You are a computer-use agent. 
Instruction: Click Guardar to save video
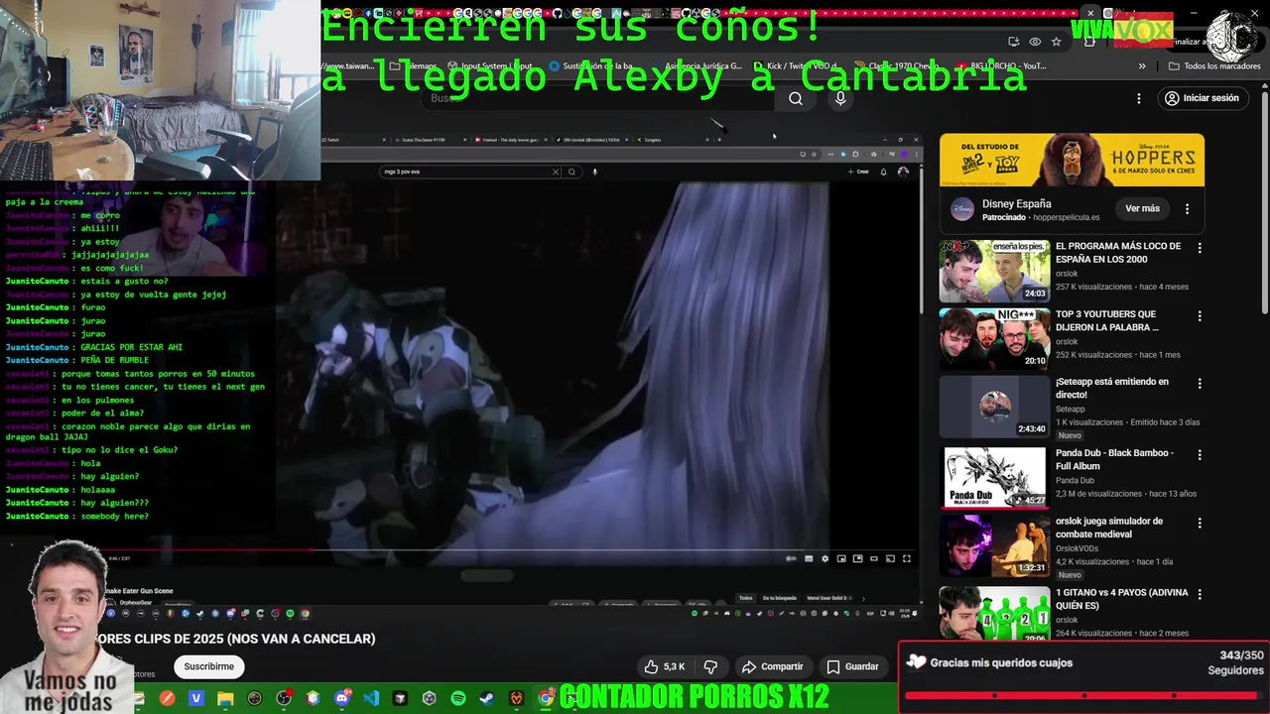[x=852, y=666]
